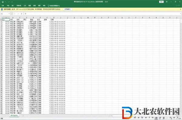182x120 pixels.
Task: Select row 11 header
Action: coord(1,41)
